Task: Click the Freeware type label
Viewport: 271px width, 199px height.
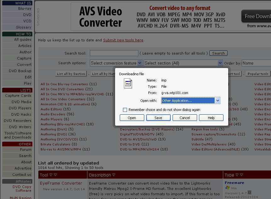Action: [x=235, y=183]
